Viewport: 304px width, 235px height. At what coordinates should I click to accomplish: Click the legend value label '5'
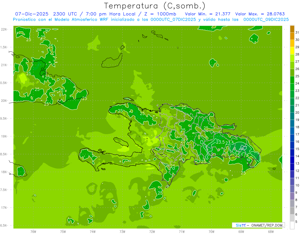pos(296,222)
